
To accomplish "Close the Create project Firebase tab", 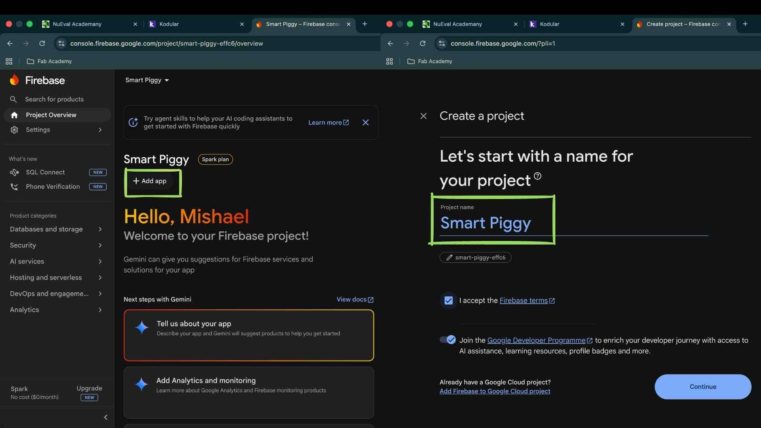I will pyautogui.click(x=729, y=24).
